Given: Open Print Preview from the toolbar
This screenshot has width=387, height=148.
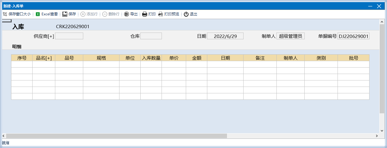Looking at the screenshot, I should pos(161,14).
